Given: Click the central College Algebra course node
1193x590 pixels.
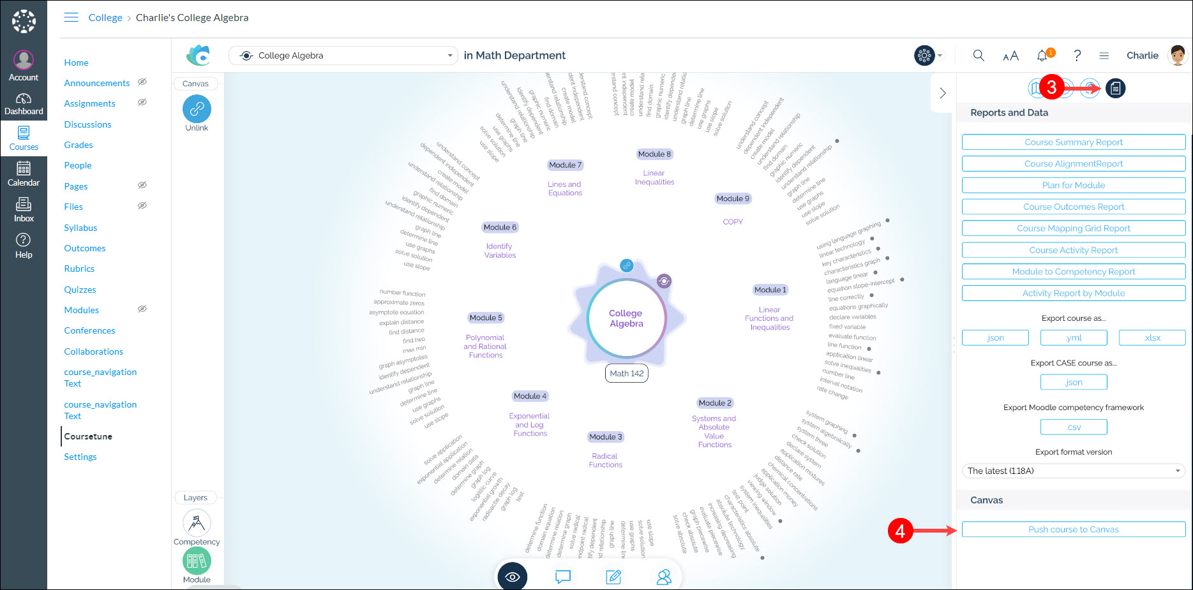Looking at the screenshot, I should tap(626, 318).
